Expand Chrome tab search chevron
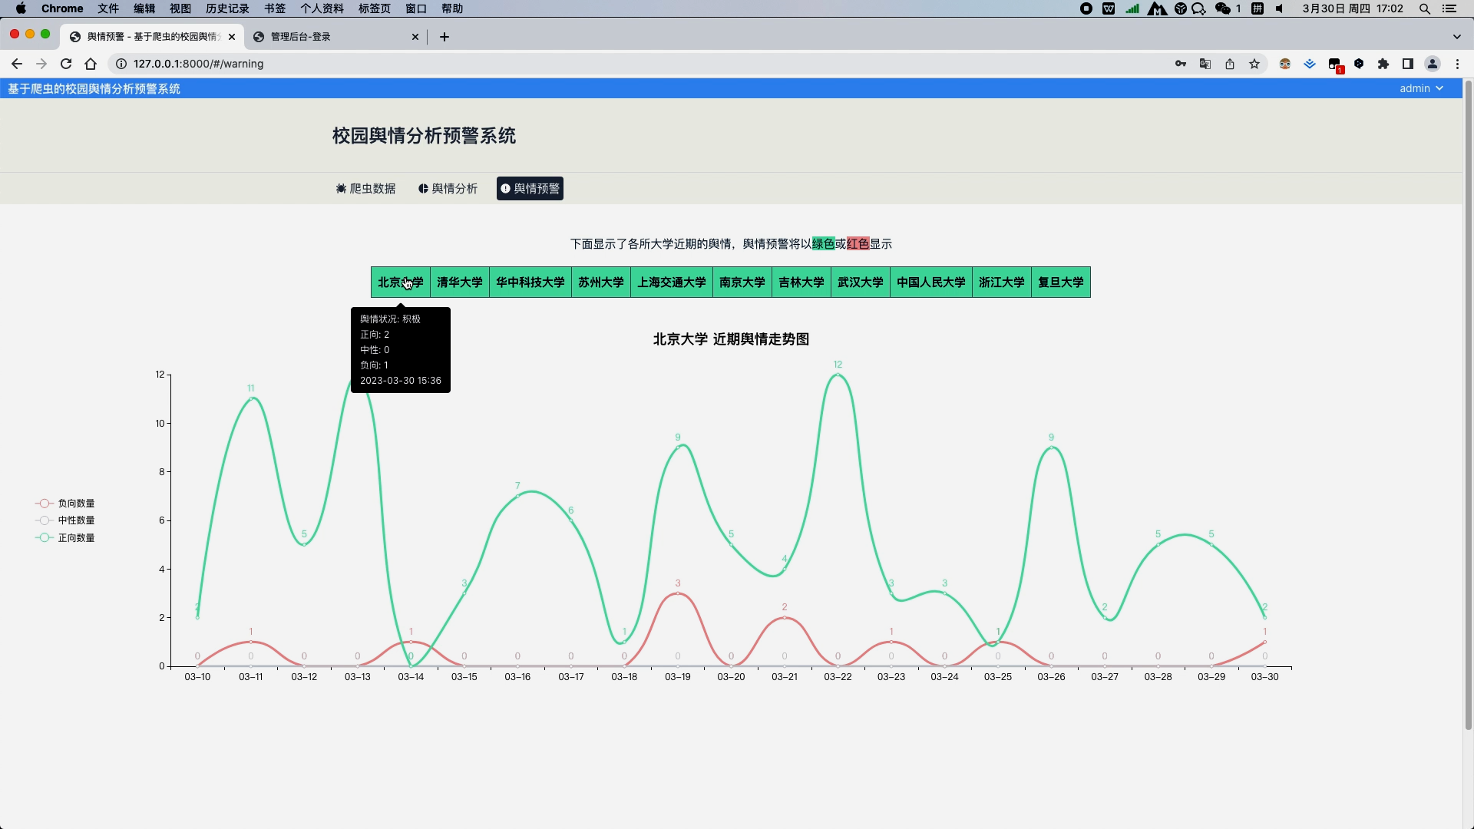This screenshot has height=829, width=1474. click(x=1456, y=37)
